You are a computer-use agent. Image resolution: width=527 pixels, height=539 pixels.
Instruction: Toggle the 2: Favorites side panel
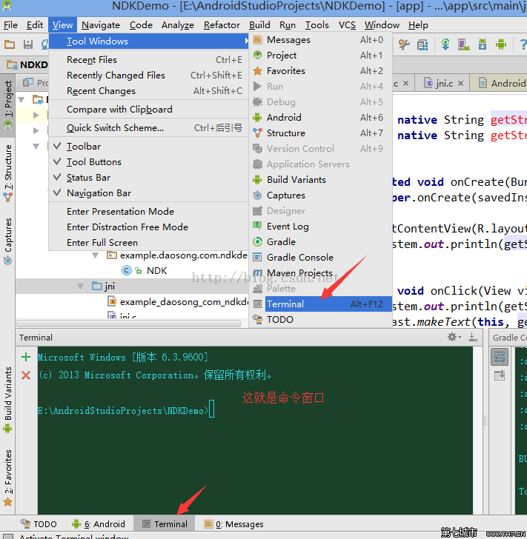[x=7, y=478]
